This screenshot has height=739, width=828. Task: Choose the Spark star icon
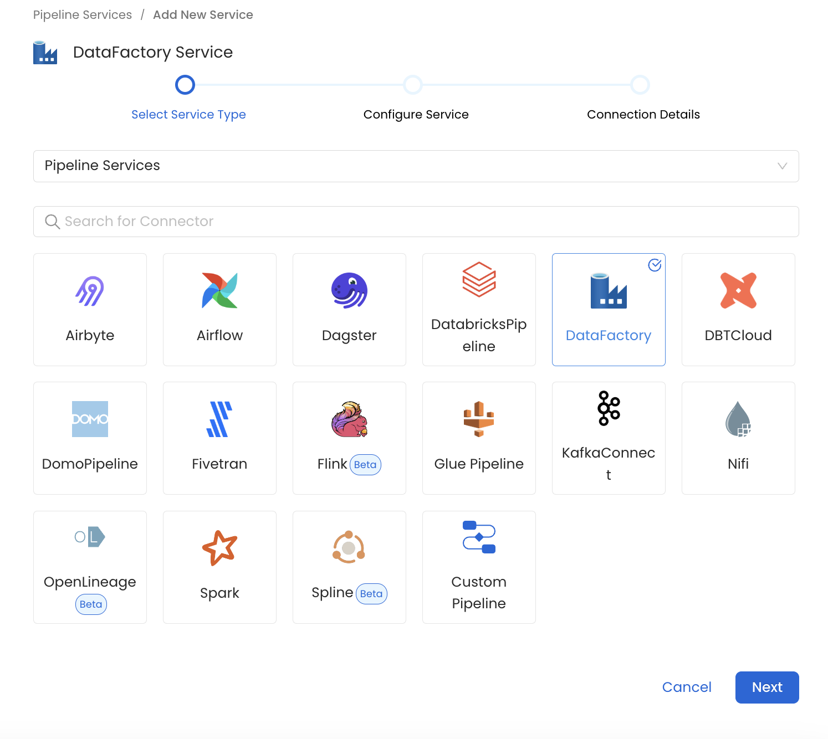point(219,548)
